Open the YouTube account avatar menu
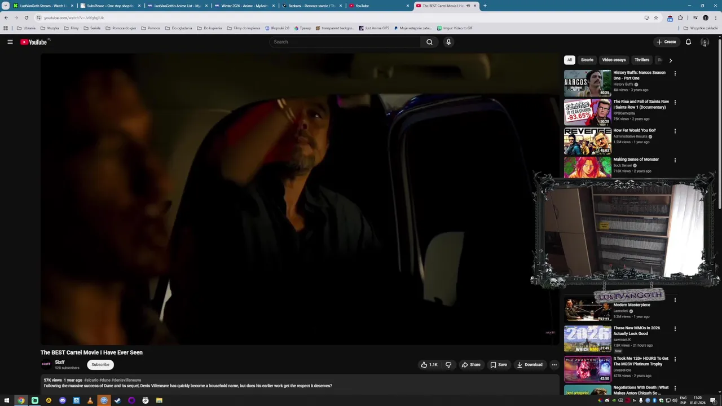 pyautogui.click(x=705, y=42)
